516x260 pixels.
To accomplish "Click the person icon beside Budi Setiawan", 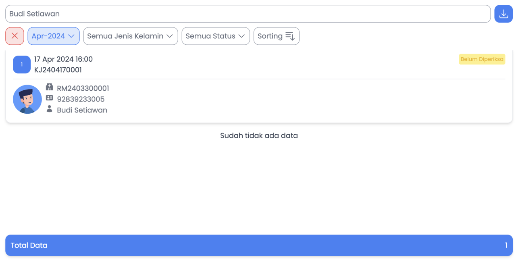I will (50, 109).
